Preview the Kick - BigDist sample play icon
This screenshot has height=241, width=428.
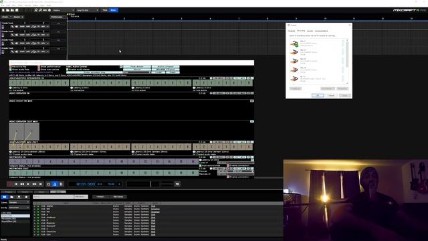[x=38, y=206]
